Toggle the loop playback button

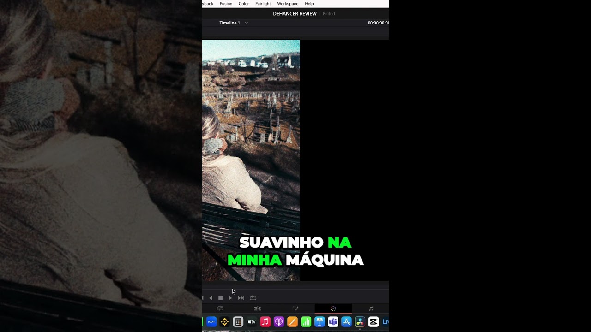(253, 298)
